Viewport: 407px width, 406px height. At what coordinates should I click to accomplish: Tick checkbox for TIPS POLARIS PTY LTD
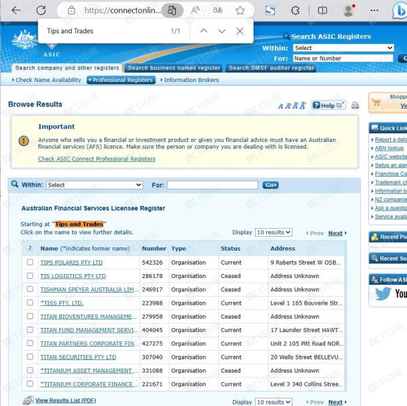pyautogui.click(x=29, y=263)
